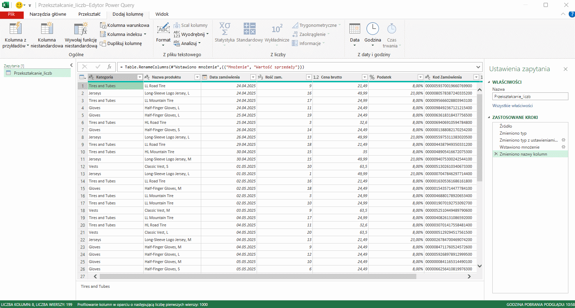Viewport: 575px width, 308px height.
Task: Click vertical scrollbar down arrow
Action: 479,266
